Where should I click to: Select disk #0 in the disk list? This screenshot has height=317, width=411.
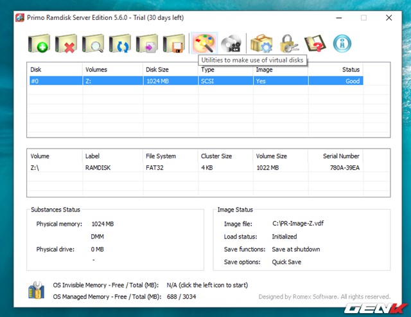(196, 81)
